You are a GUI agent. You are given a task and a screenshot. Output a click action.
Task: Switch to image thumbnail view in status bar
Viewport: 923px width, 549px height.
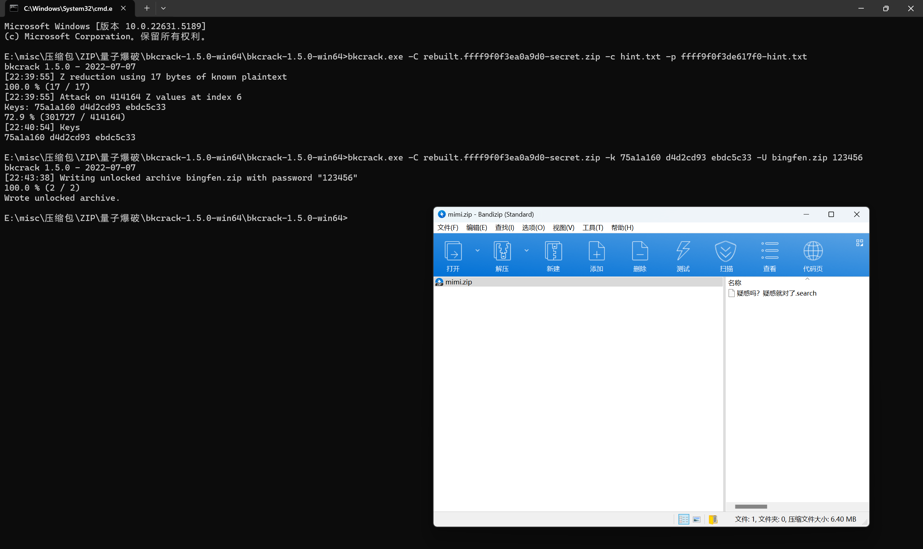point(696,519)
